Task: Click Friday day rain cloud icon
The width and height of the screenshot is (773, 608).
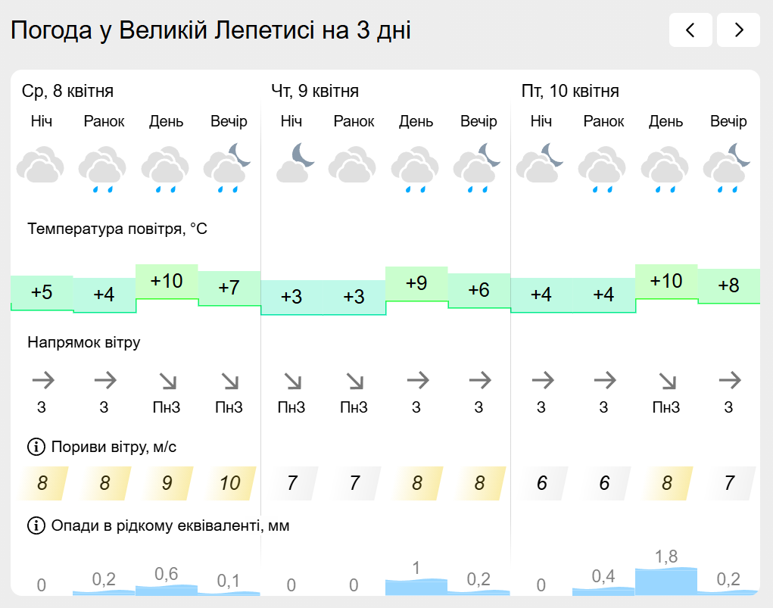Action: point(665,169)
